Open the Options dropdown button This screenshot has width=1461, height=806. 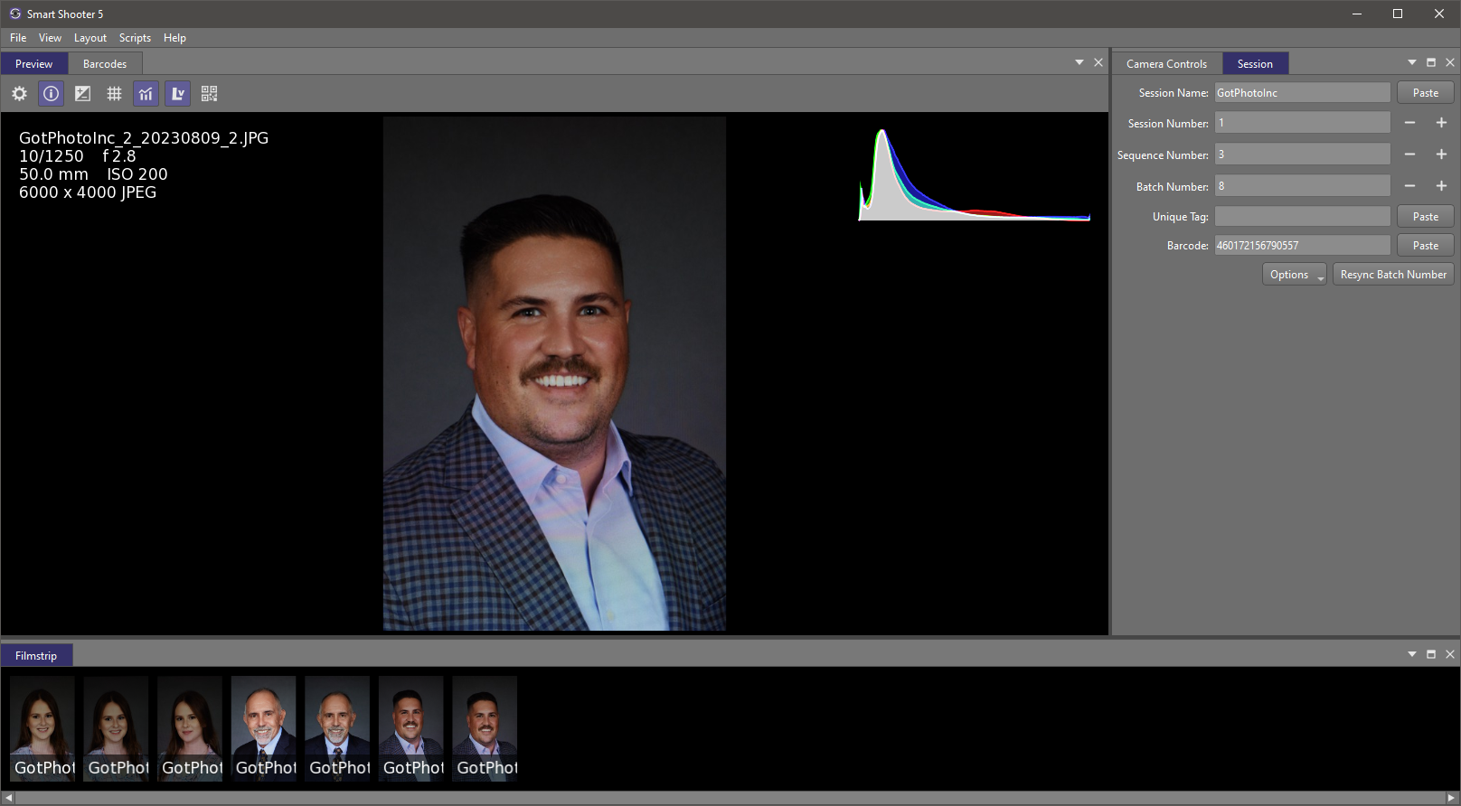[x=1295, y=275]
